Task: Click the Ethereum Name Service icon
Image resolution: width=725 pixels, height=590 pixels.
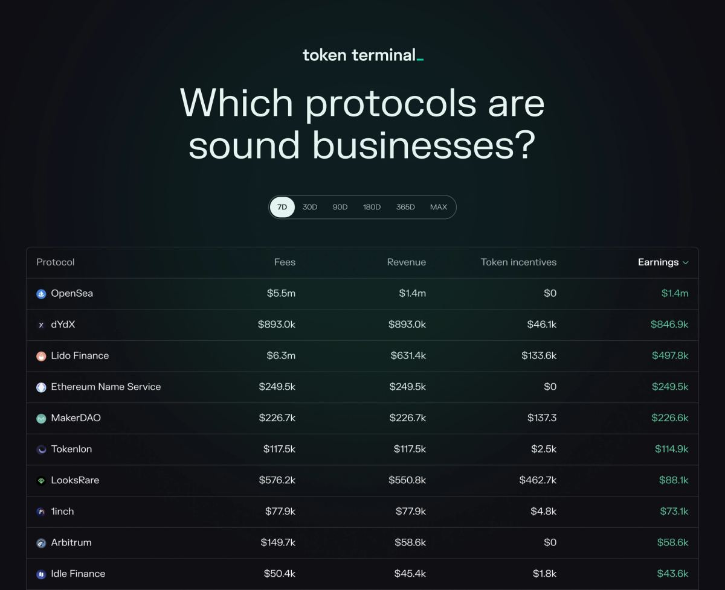Action: [41, 387]
